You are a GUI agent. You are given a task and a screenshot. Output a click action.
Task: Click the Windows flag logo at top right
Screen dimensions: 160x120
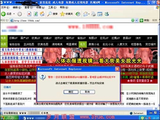click(x=157, y=7)
